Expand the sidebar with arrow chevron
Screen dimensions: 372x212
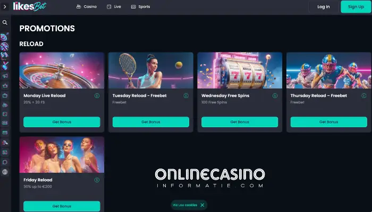pyautogui.click(x=5, y=7)
